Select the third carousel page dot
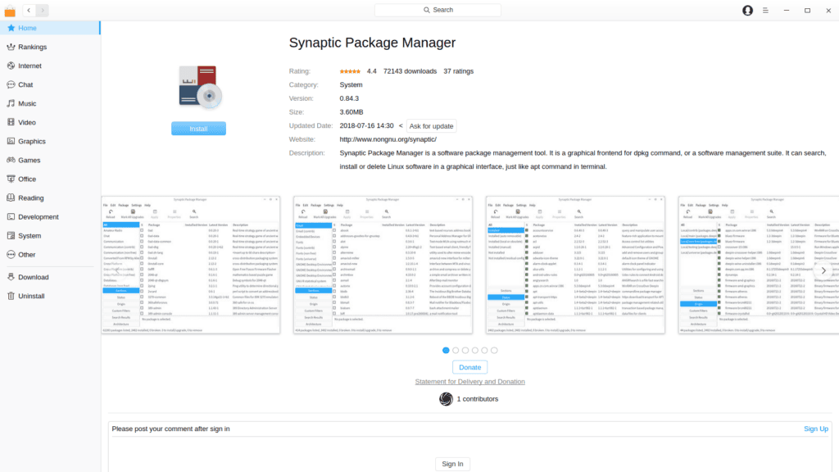839x472 pixels. click(x=465, y=351)
